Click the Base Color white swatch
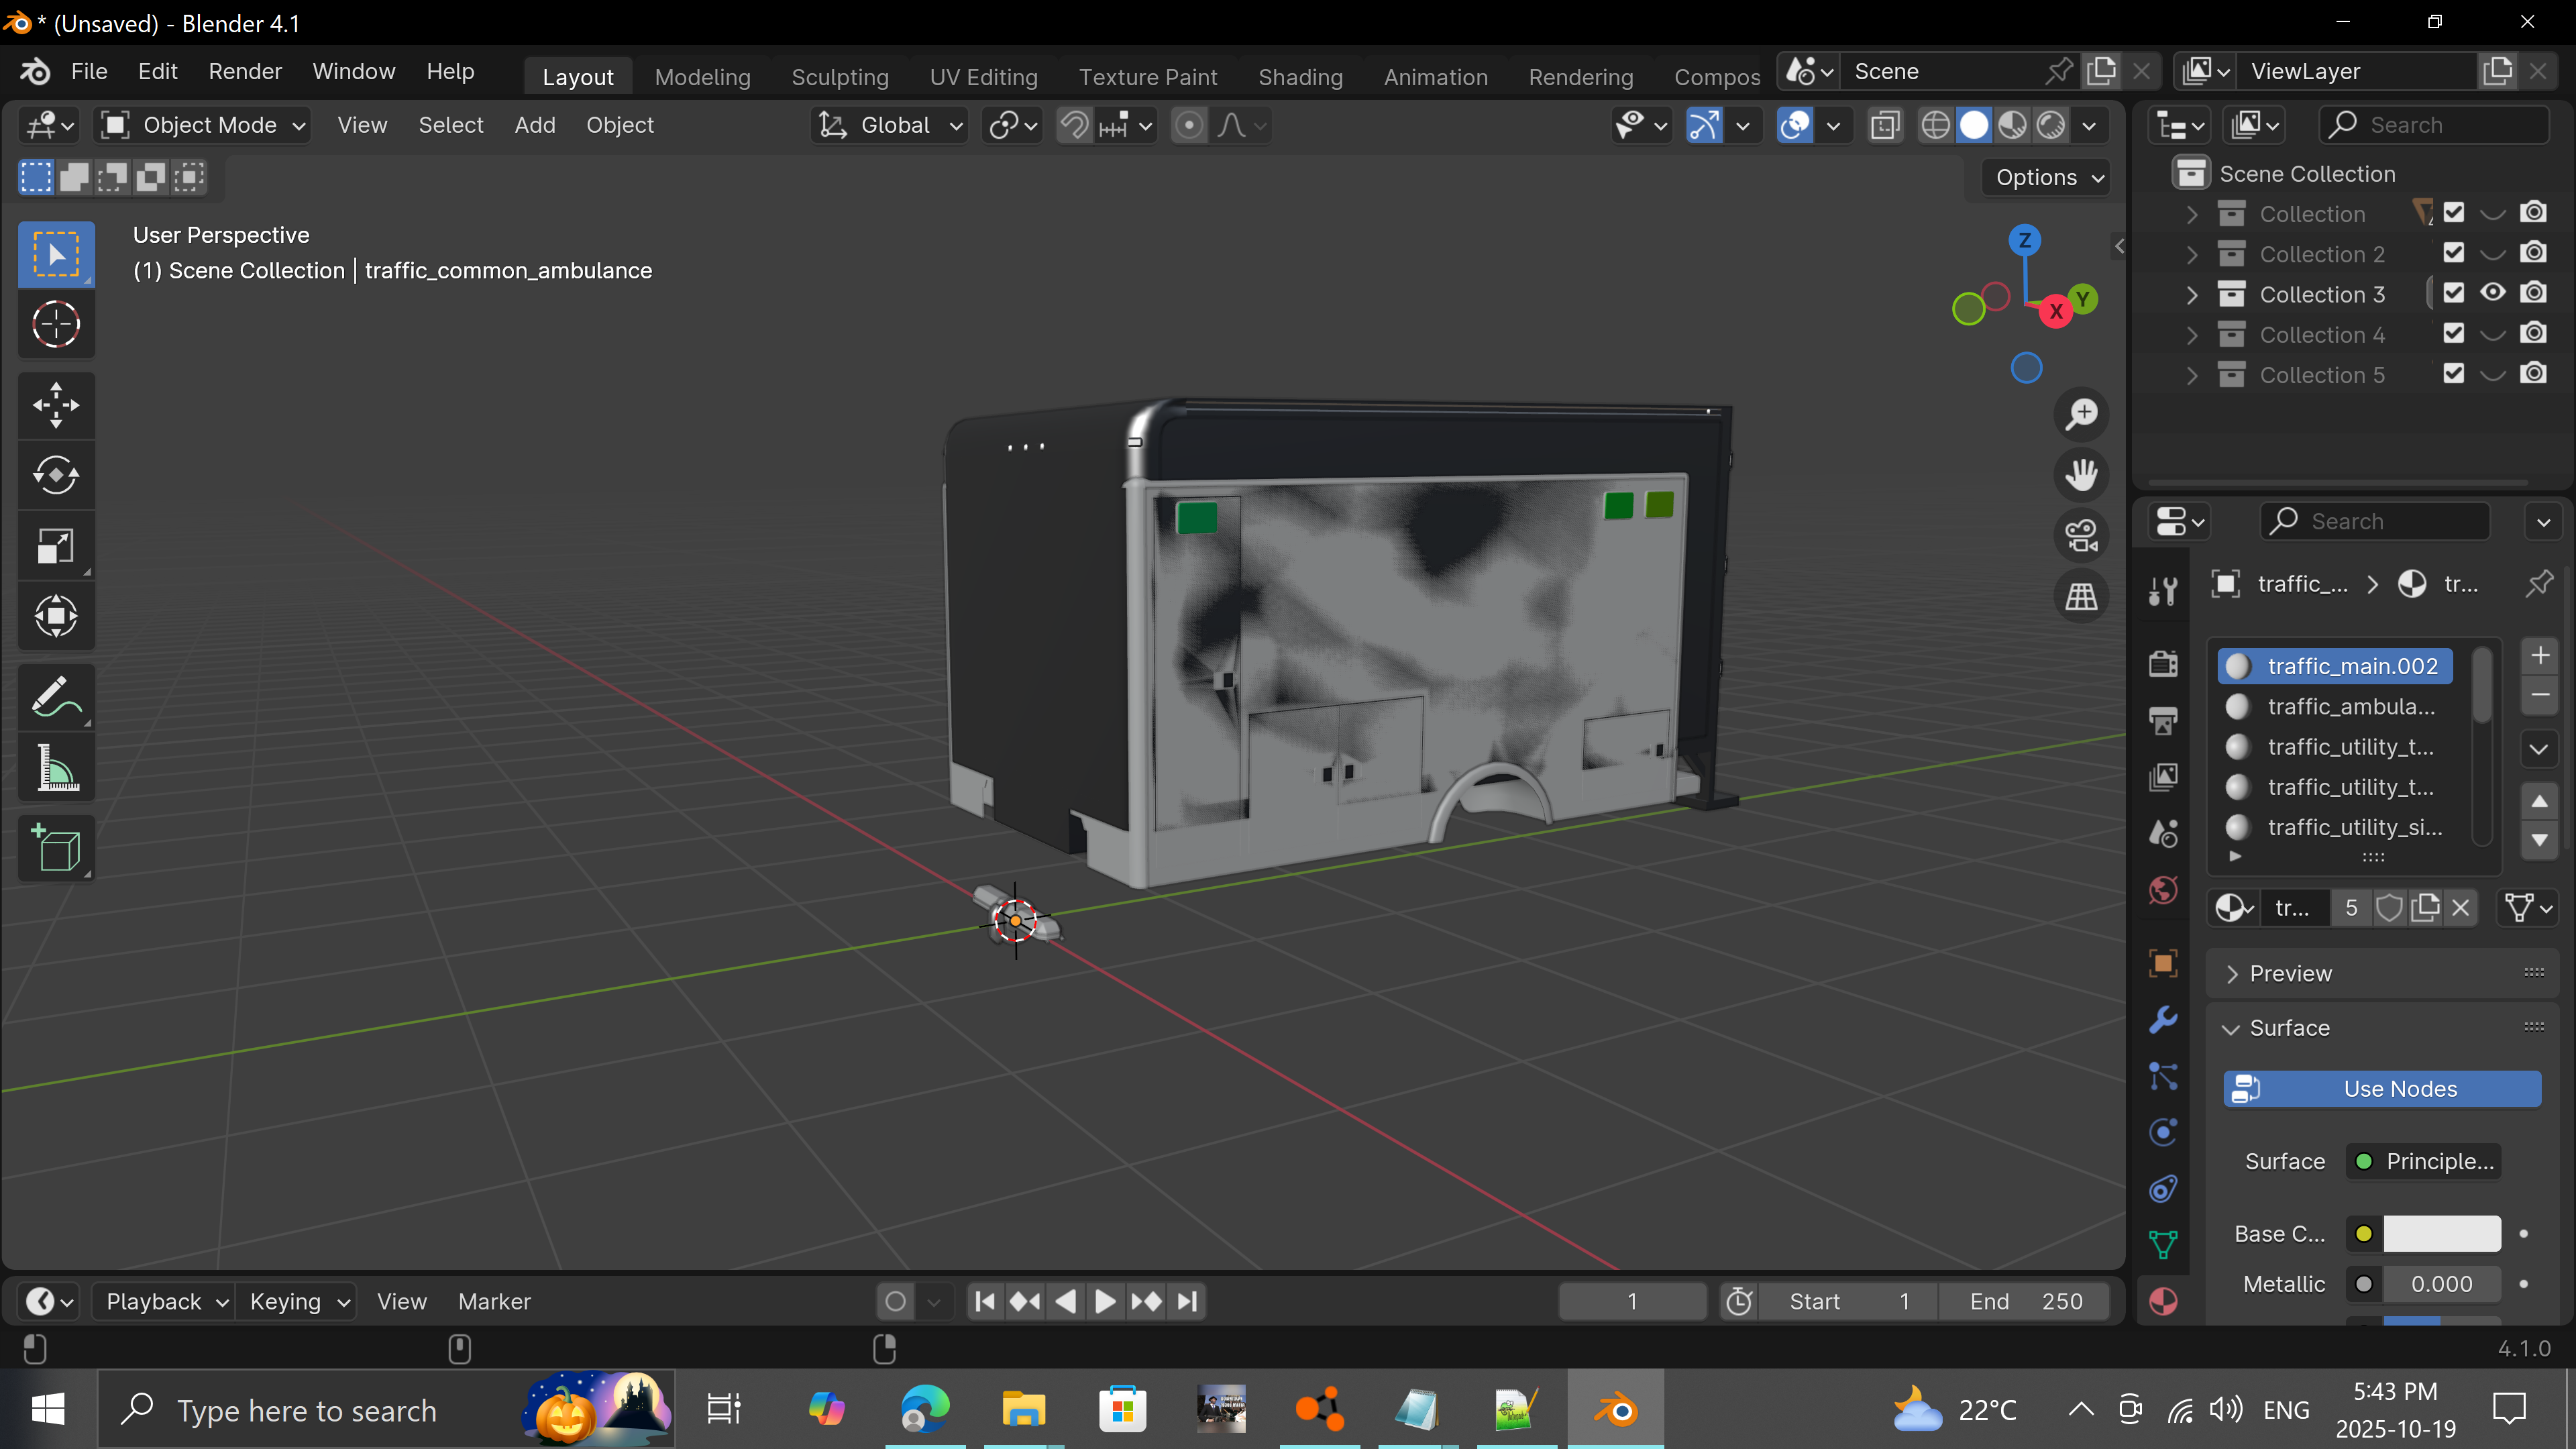Image resolution: width=2576 pixels, height=1449 pixels. coord(2441,1233)
